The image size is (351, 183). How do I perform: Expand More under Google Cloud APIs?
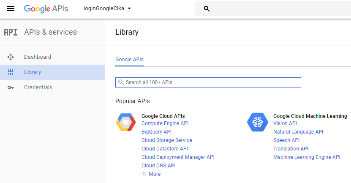pyautogui.click(x=152, y=174)
